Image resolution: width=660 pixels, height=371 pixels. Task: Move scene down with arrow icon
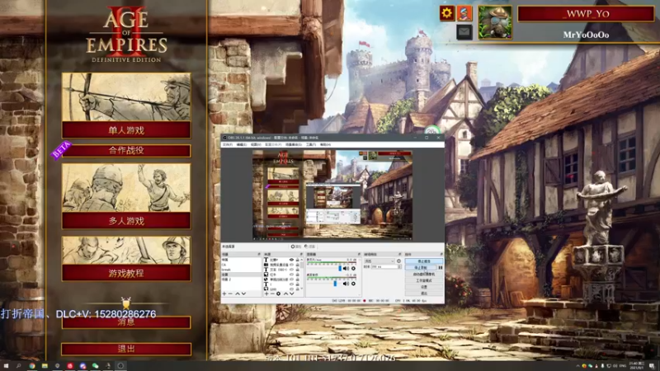243,294
